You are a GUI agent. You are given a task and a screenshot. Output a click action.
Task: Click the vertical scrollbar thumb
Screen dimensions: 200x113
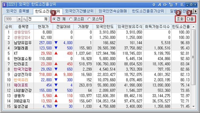click(x=193, y=57)
